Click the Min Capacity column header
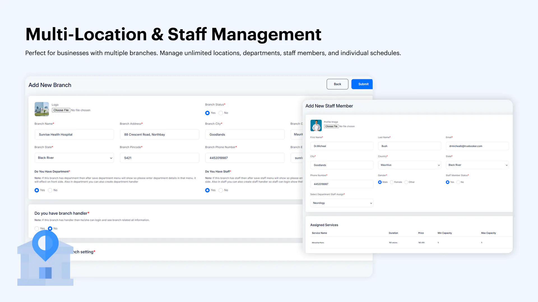The height and width of the screenshot is (302, 538). [445, 233]
